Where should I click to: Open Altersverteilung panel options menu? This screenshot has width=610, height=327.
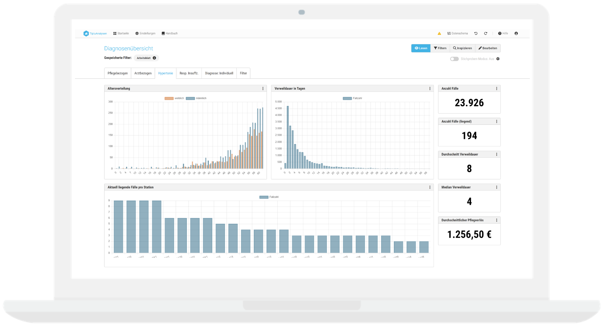263,89
